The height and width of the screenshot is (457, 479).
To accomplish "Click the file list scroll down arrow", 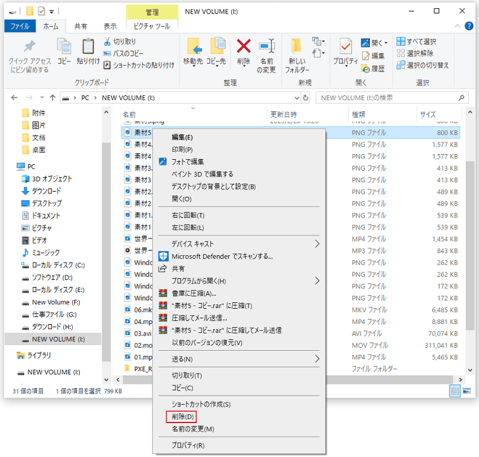I will [x=470, y=370].
